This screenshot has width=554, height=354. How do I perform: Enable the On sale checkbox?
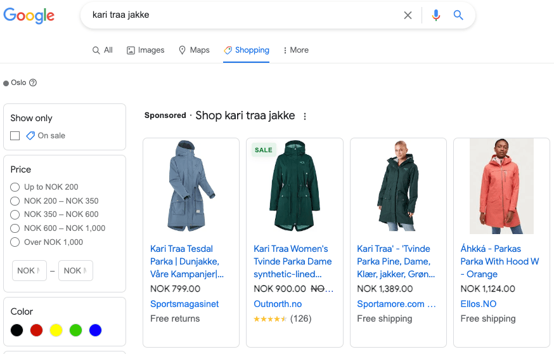(15, 136)
